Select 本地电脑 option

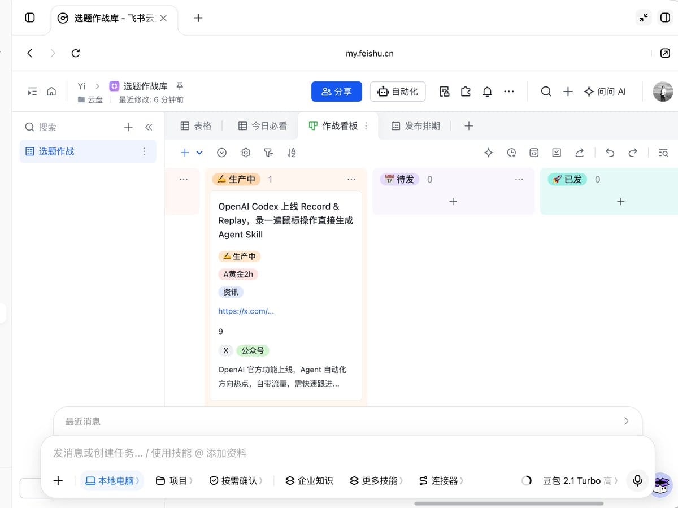click(x=112, y=481)
